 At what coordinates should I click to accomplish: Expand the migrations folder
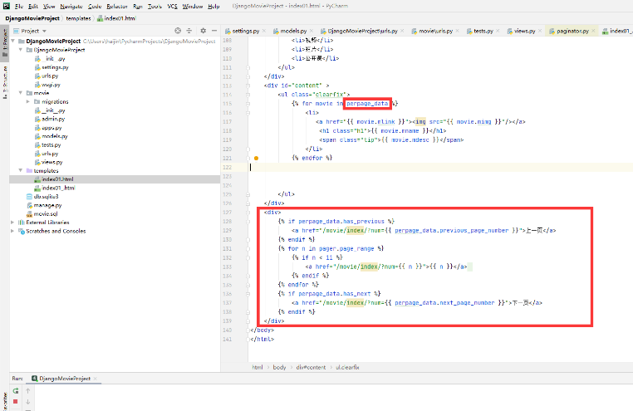[x=28, y=101]
